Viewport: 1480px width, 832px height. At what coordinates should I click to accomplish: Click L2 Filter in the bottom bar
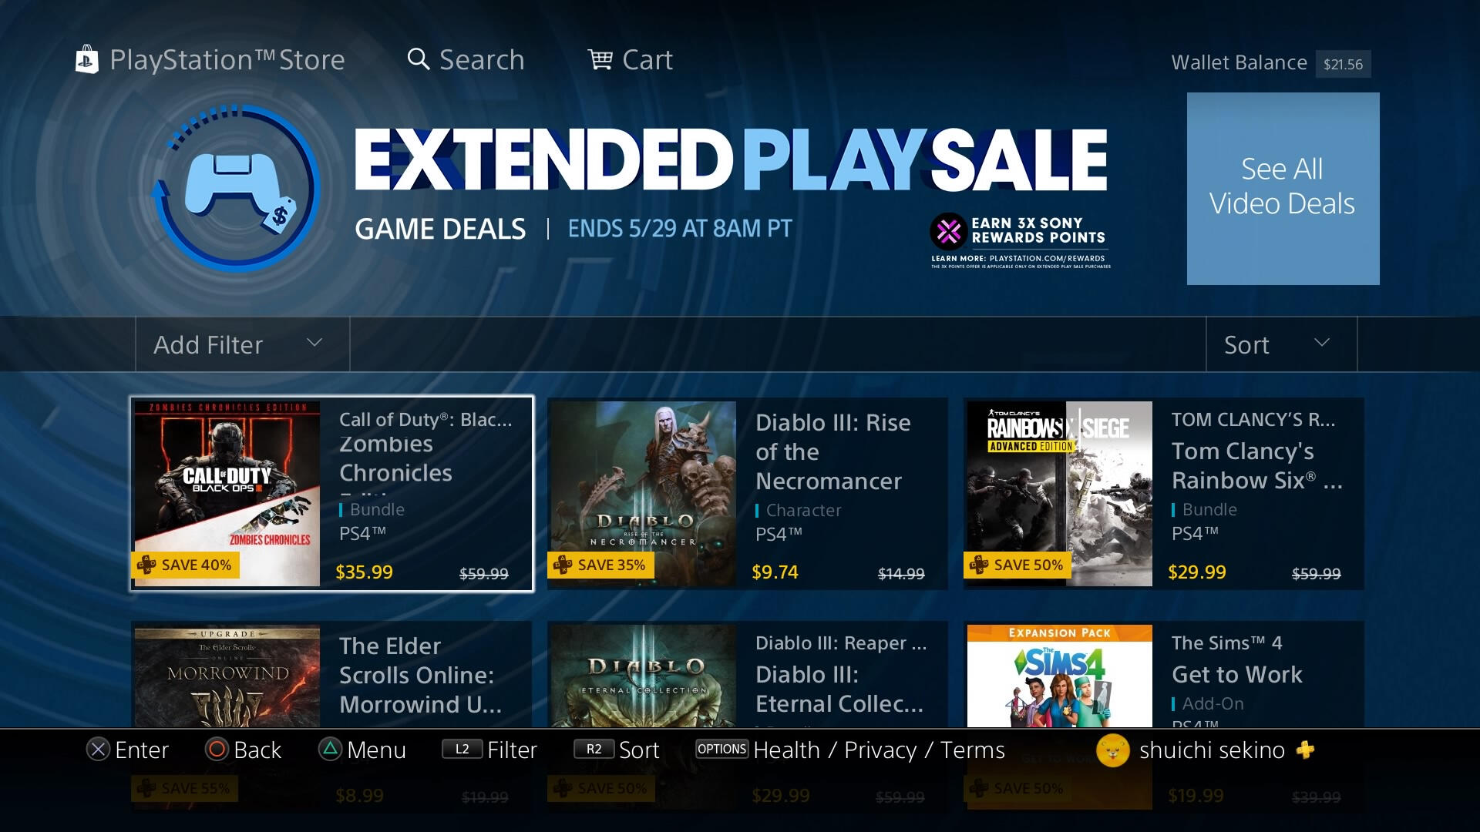(489, 750)
